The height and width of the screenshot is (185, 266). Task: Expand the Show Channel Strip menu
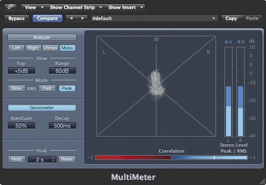[x=75, y=7]
